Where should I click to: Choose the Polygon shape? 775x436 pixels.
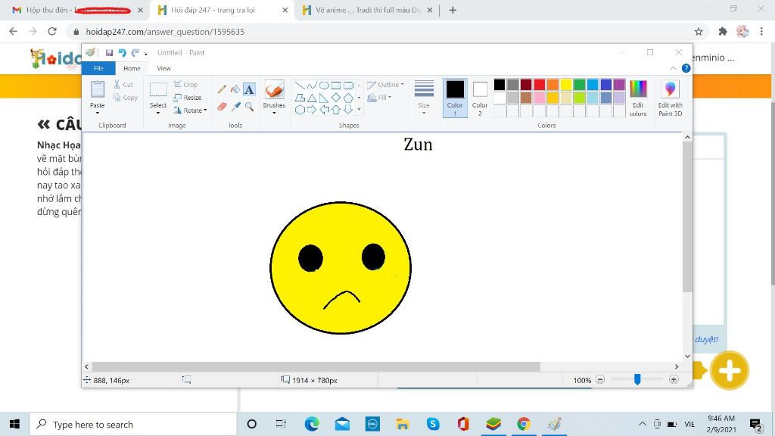click(x=300, y=98)
